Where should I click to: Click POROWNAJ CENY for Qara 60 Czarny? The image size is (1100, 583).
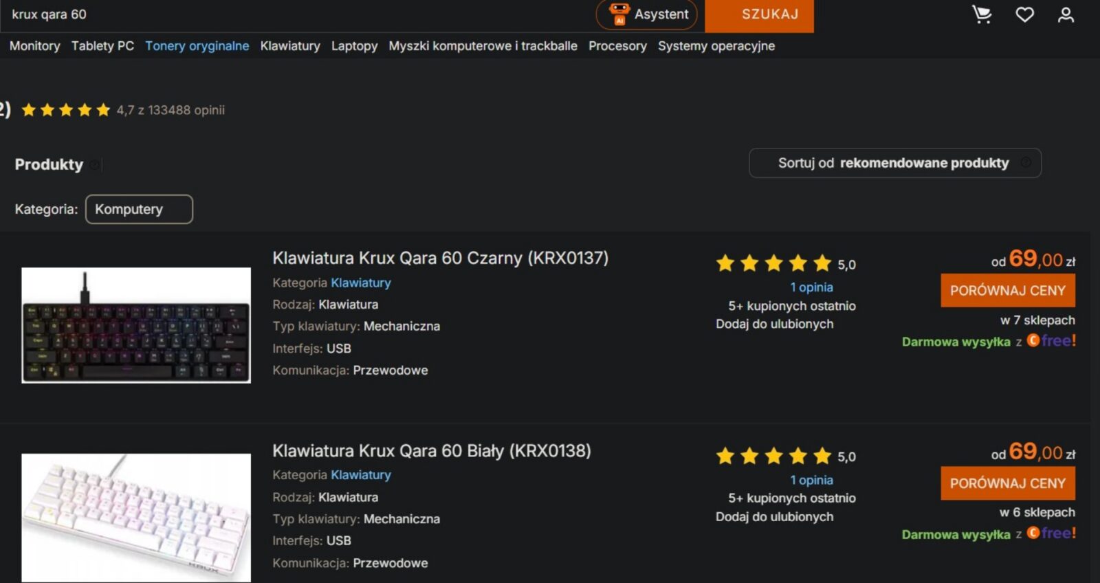(x=1008, y=290)
